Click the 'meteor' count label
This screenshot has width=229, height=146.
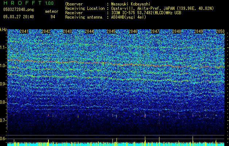52,11
